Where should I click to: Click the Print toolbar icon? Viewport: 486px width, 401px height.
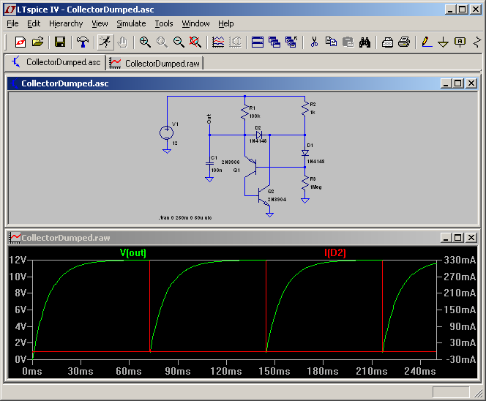click(x=404, y=42)
